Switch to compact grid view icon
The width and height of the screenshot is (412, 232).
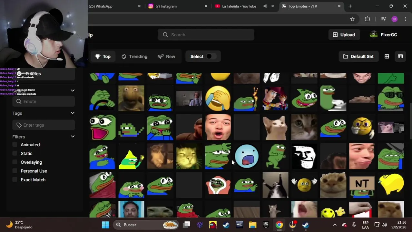click(400, 56)
